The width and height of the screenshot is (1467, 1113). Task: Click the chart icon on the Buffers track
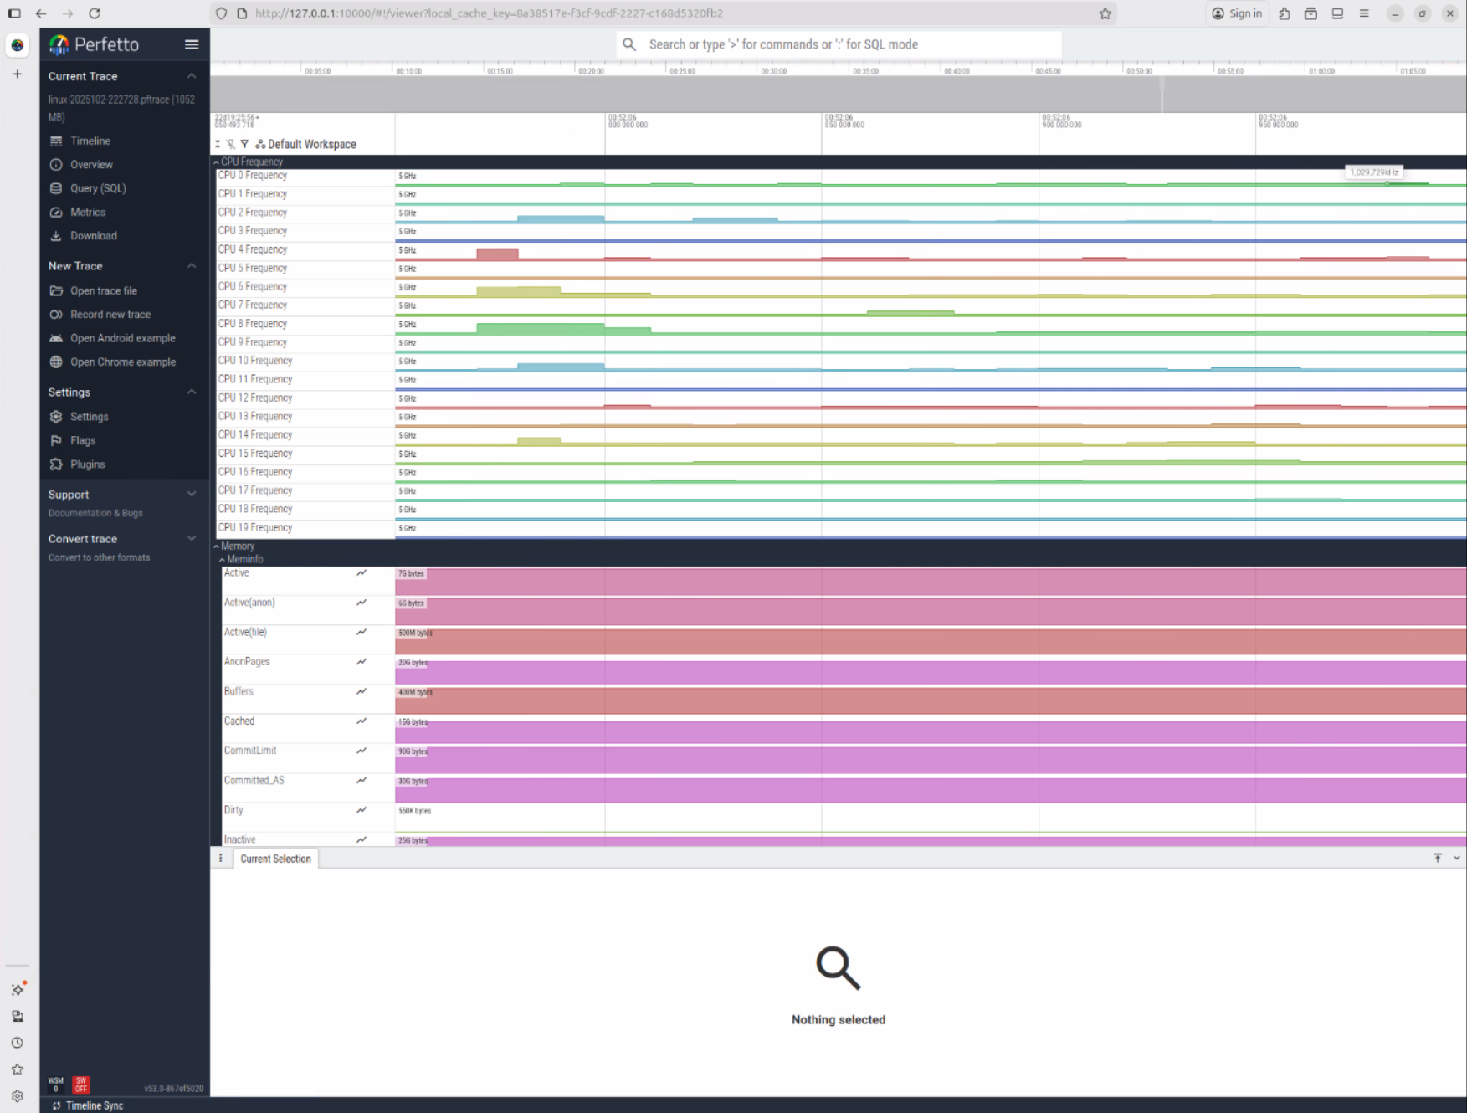pos(362,691)
